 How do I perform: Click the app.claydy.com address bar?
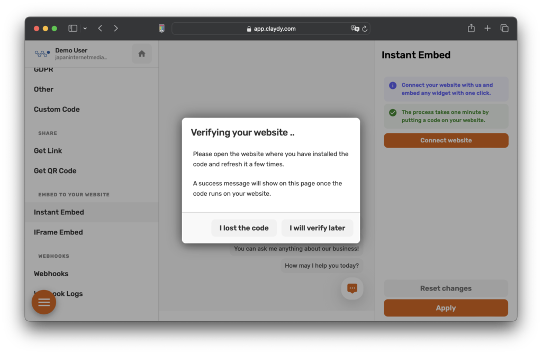point(270,29)
